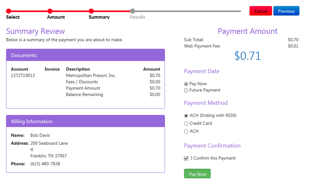Click account number 1372719013
This screenshot has width=314, height=189.
click(23, 75)
